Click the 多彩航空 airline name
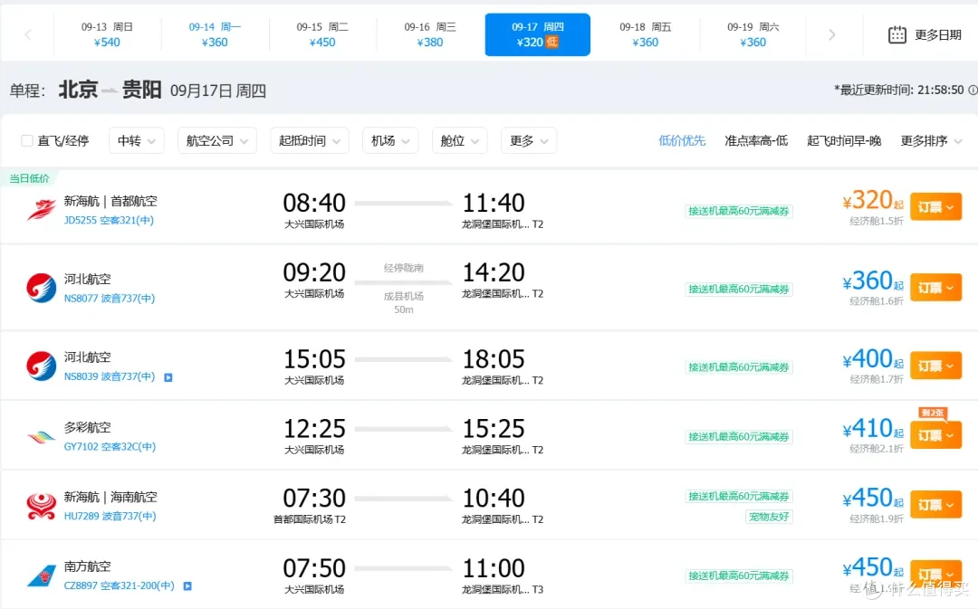This screenshot has width=978, height=609. (x=87, y=428)
